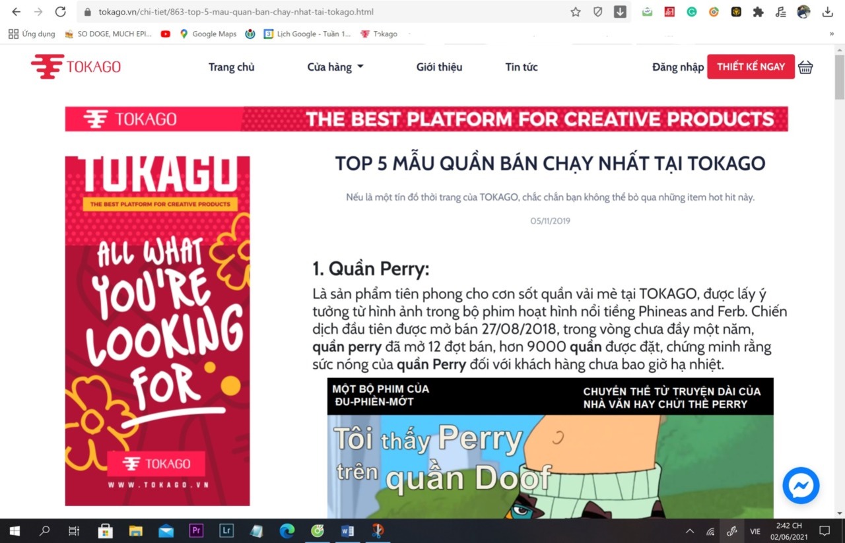Open the Ứng dụng apps shortcut

[32, 34]
